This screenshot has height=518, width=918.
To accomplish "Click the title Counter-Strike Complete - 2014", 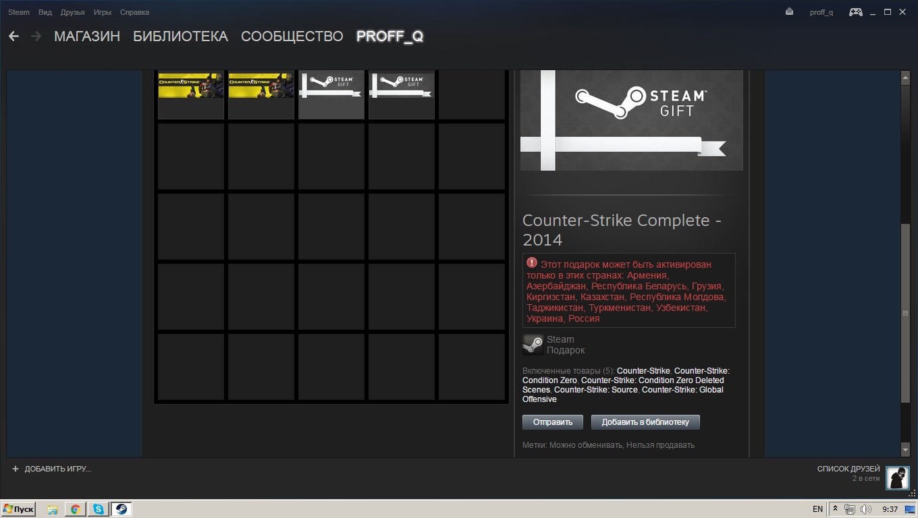I will coord(622,230).
